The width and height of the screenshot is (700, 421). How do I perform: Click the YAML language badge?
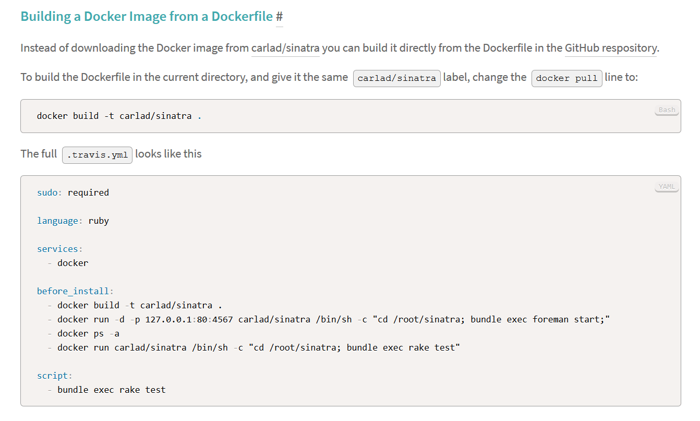tap(667, 186)
